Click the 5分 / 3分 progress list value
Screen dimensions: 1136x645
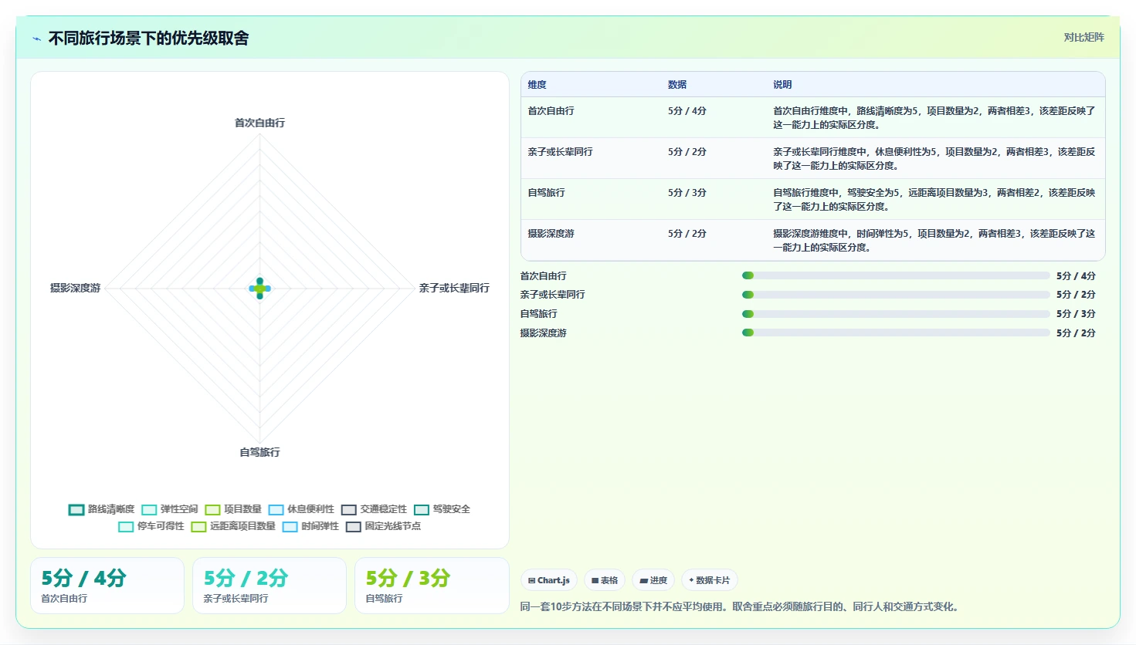1077,314
